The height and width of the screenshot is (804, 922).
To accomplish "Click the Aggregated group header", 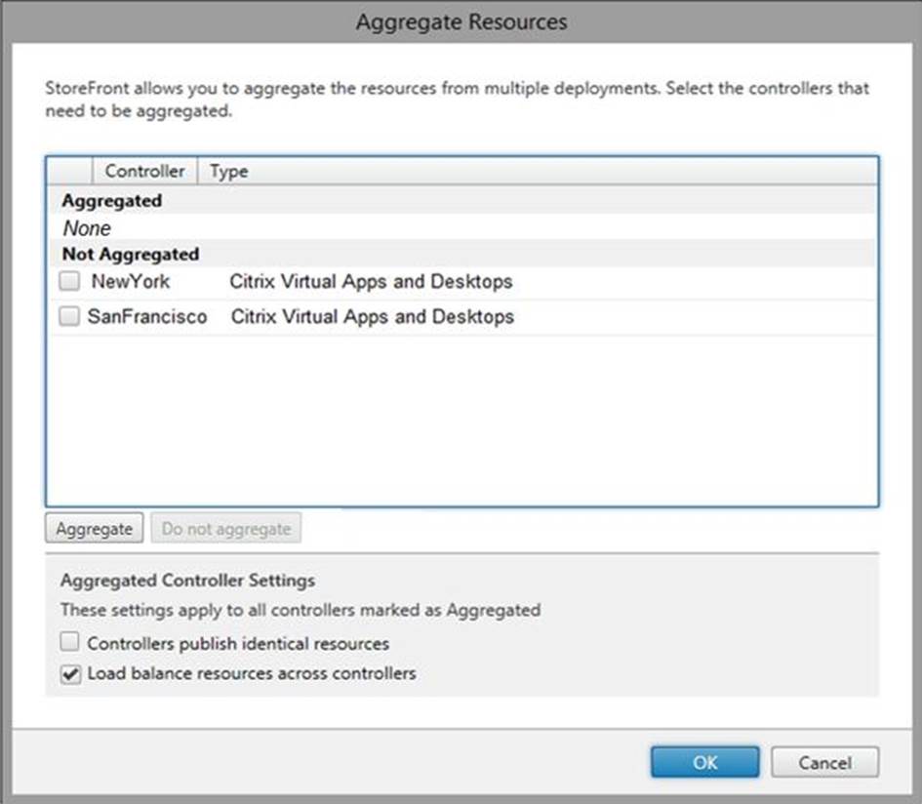I will [112, 201].
